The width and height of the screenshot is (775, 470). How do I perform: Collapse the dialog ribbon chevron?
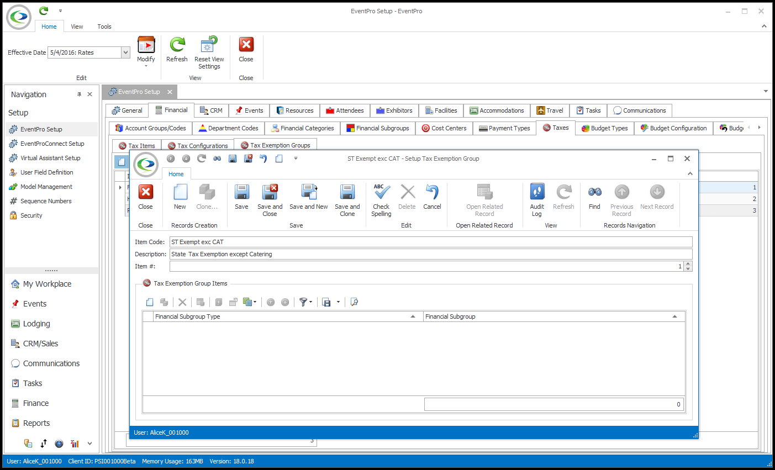click(x=690, y=173)
